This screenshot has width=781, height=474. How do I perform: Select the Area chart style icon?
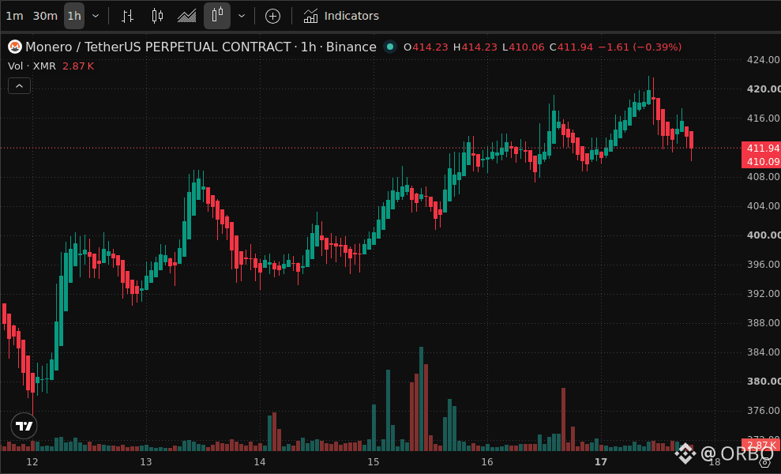(187, 16)
